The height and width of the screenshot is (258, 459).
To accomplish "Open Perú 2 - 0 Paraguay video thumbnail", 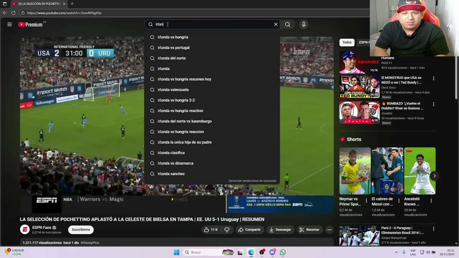I will pyautogui.click(x=359, y=236).
